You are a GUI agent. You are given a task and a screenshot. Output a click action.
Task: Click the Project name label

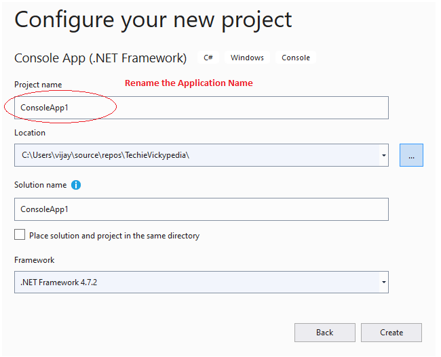[38, 85]
